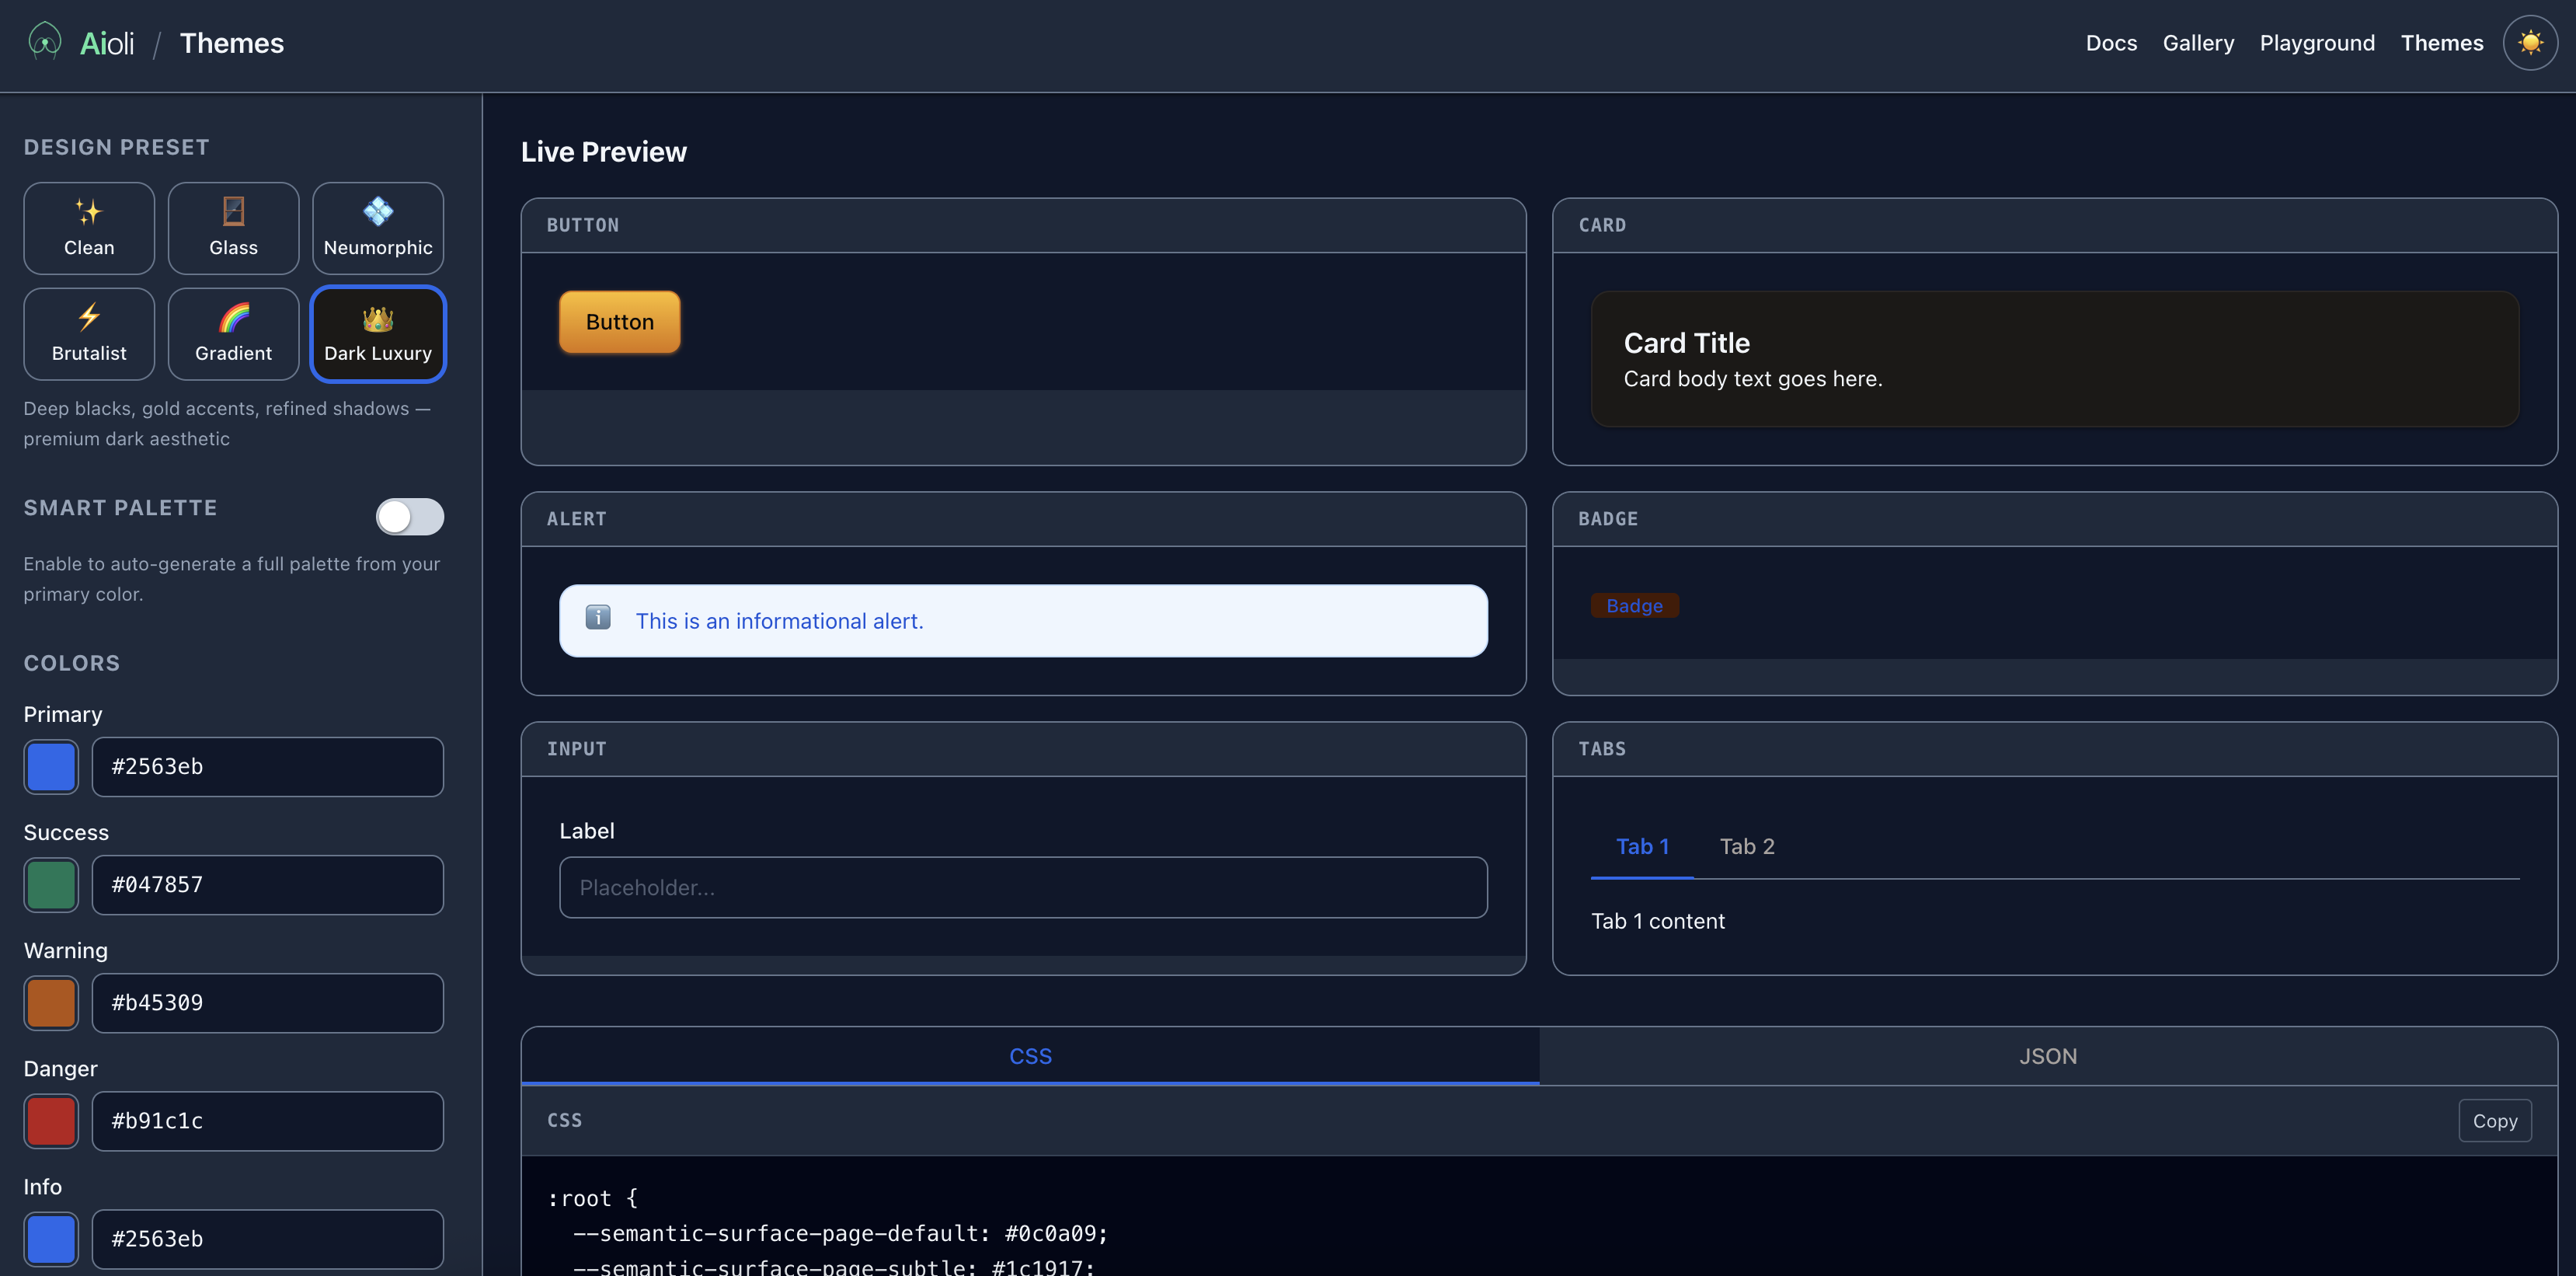Switch to the JSON output tab
Image resolution: width=2576 pixels, height=1276 pixels.
click(x=2047, y=1055)
